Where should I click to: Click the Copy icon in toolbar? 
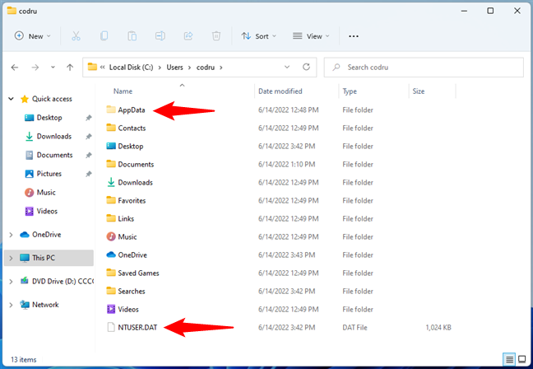click(x=104, y=35)
